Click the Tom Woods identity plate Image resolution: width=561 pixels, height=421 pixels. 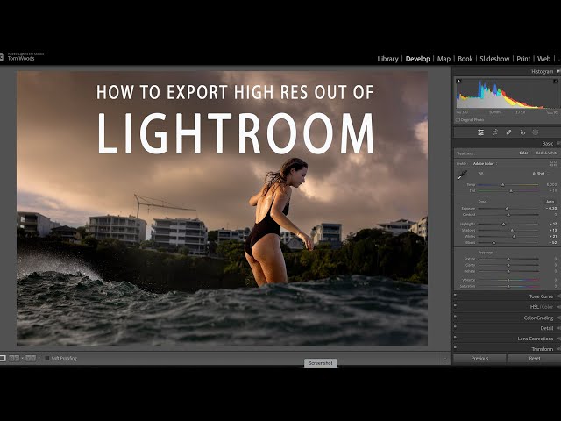(x=21, y=59)
